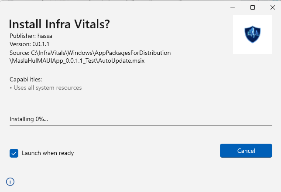Click the 'Source:' label
Viewport: 281px width, 192px height.
point(19,53)
